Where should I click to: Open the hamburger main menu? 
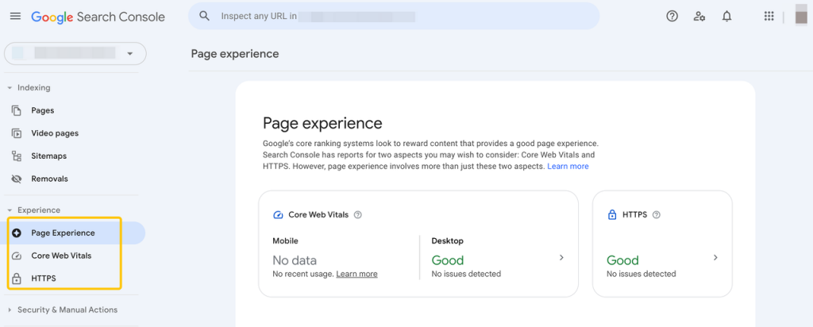coord(16,17)
